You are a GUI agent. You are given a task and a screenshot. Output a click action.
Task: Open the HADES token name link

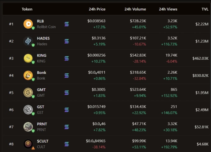point(43,38)
